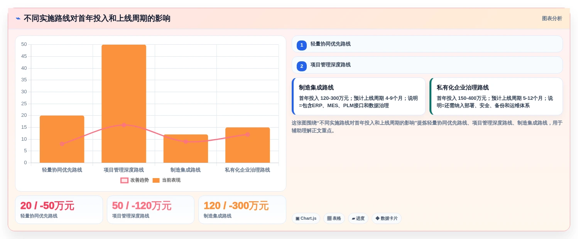
Task: Click the 20 / -50万元 stat card
Action: point(59,210)
